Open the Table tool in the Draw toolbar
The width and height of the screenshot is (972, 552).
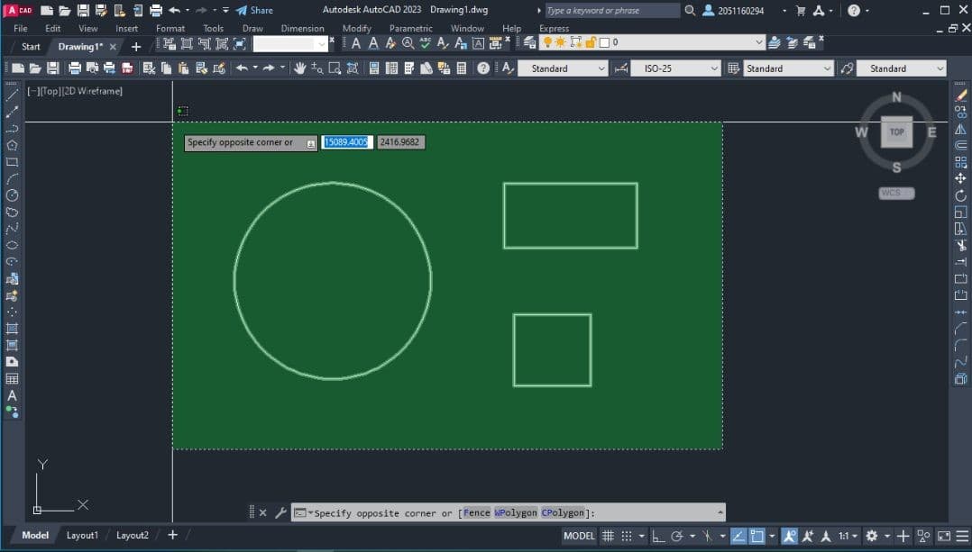[x=12, y=379]
